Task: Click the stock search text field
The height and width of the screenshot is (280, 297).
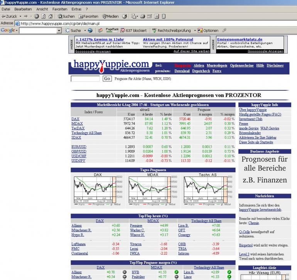Action: (85, 78)
